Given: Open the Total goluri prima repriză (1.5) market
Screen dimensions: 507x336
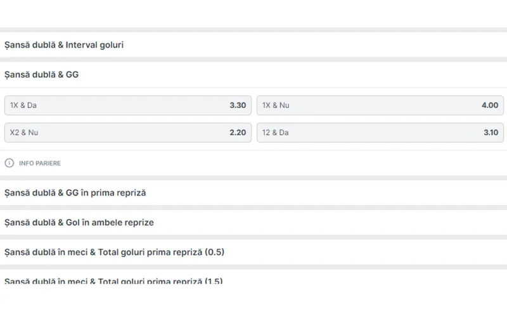Looking at the screenshot, I should [x=114, y=280].
